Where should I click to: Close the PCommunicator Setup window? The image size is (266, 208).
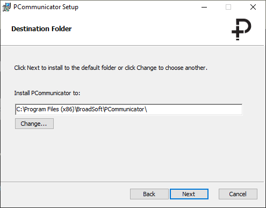pos(253,7)
